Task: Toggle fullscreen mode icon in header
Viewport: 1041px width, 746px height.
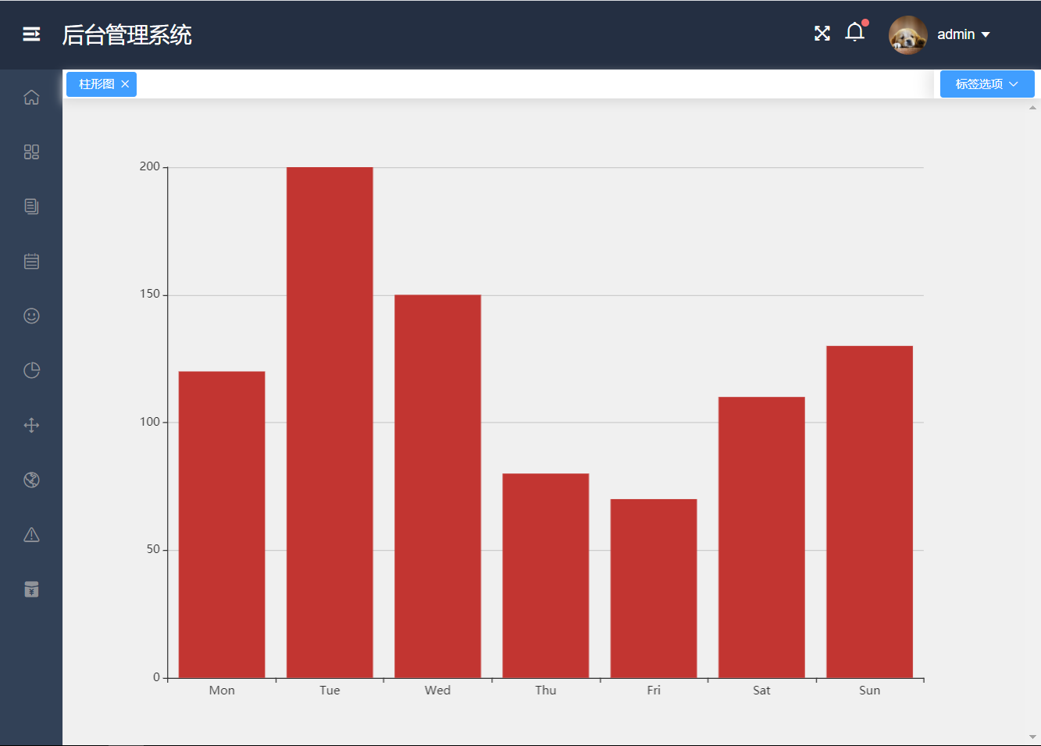Action: point(822,34)
